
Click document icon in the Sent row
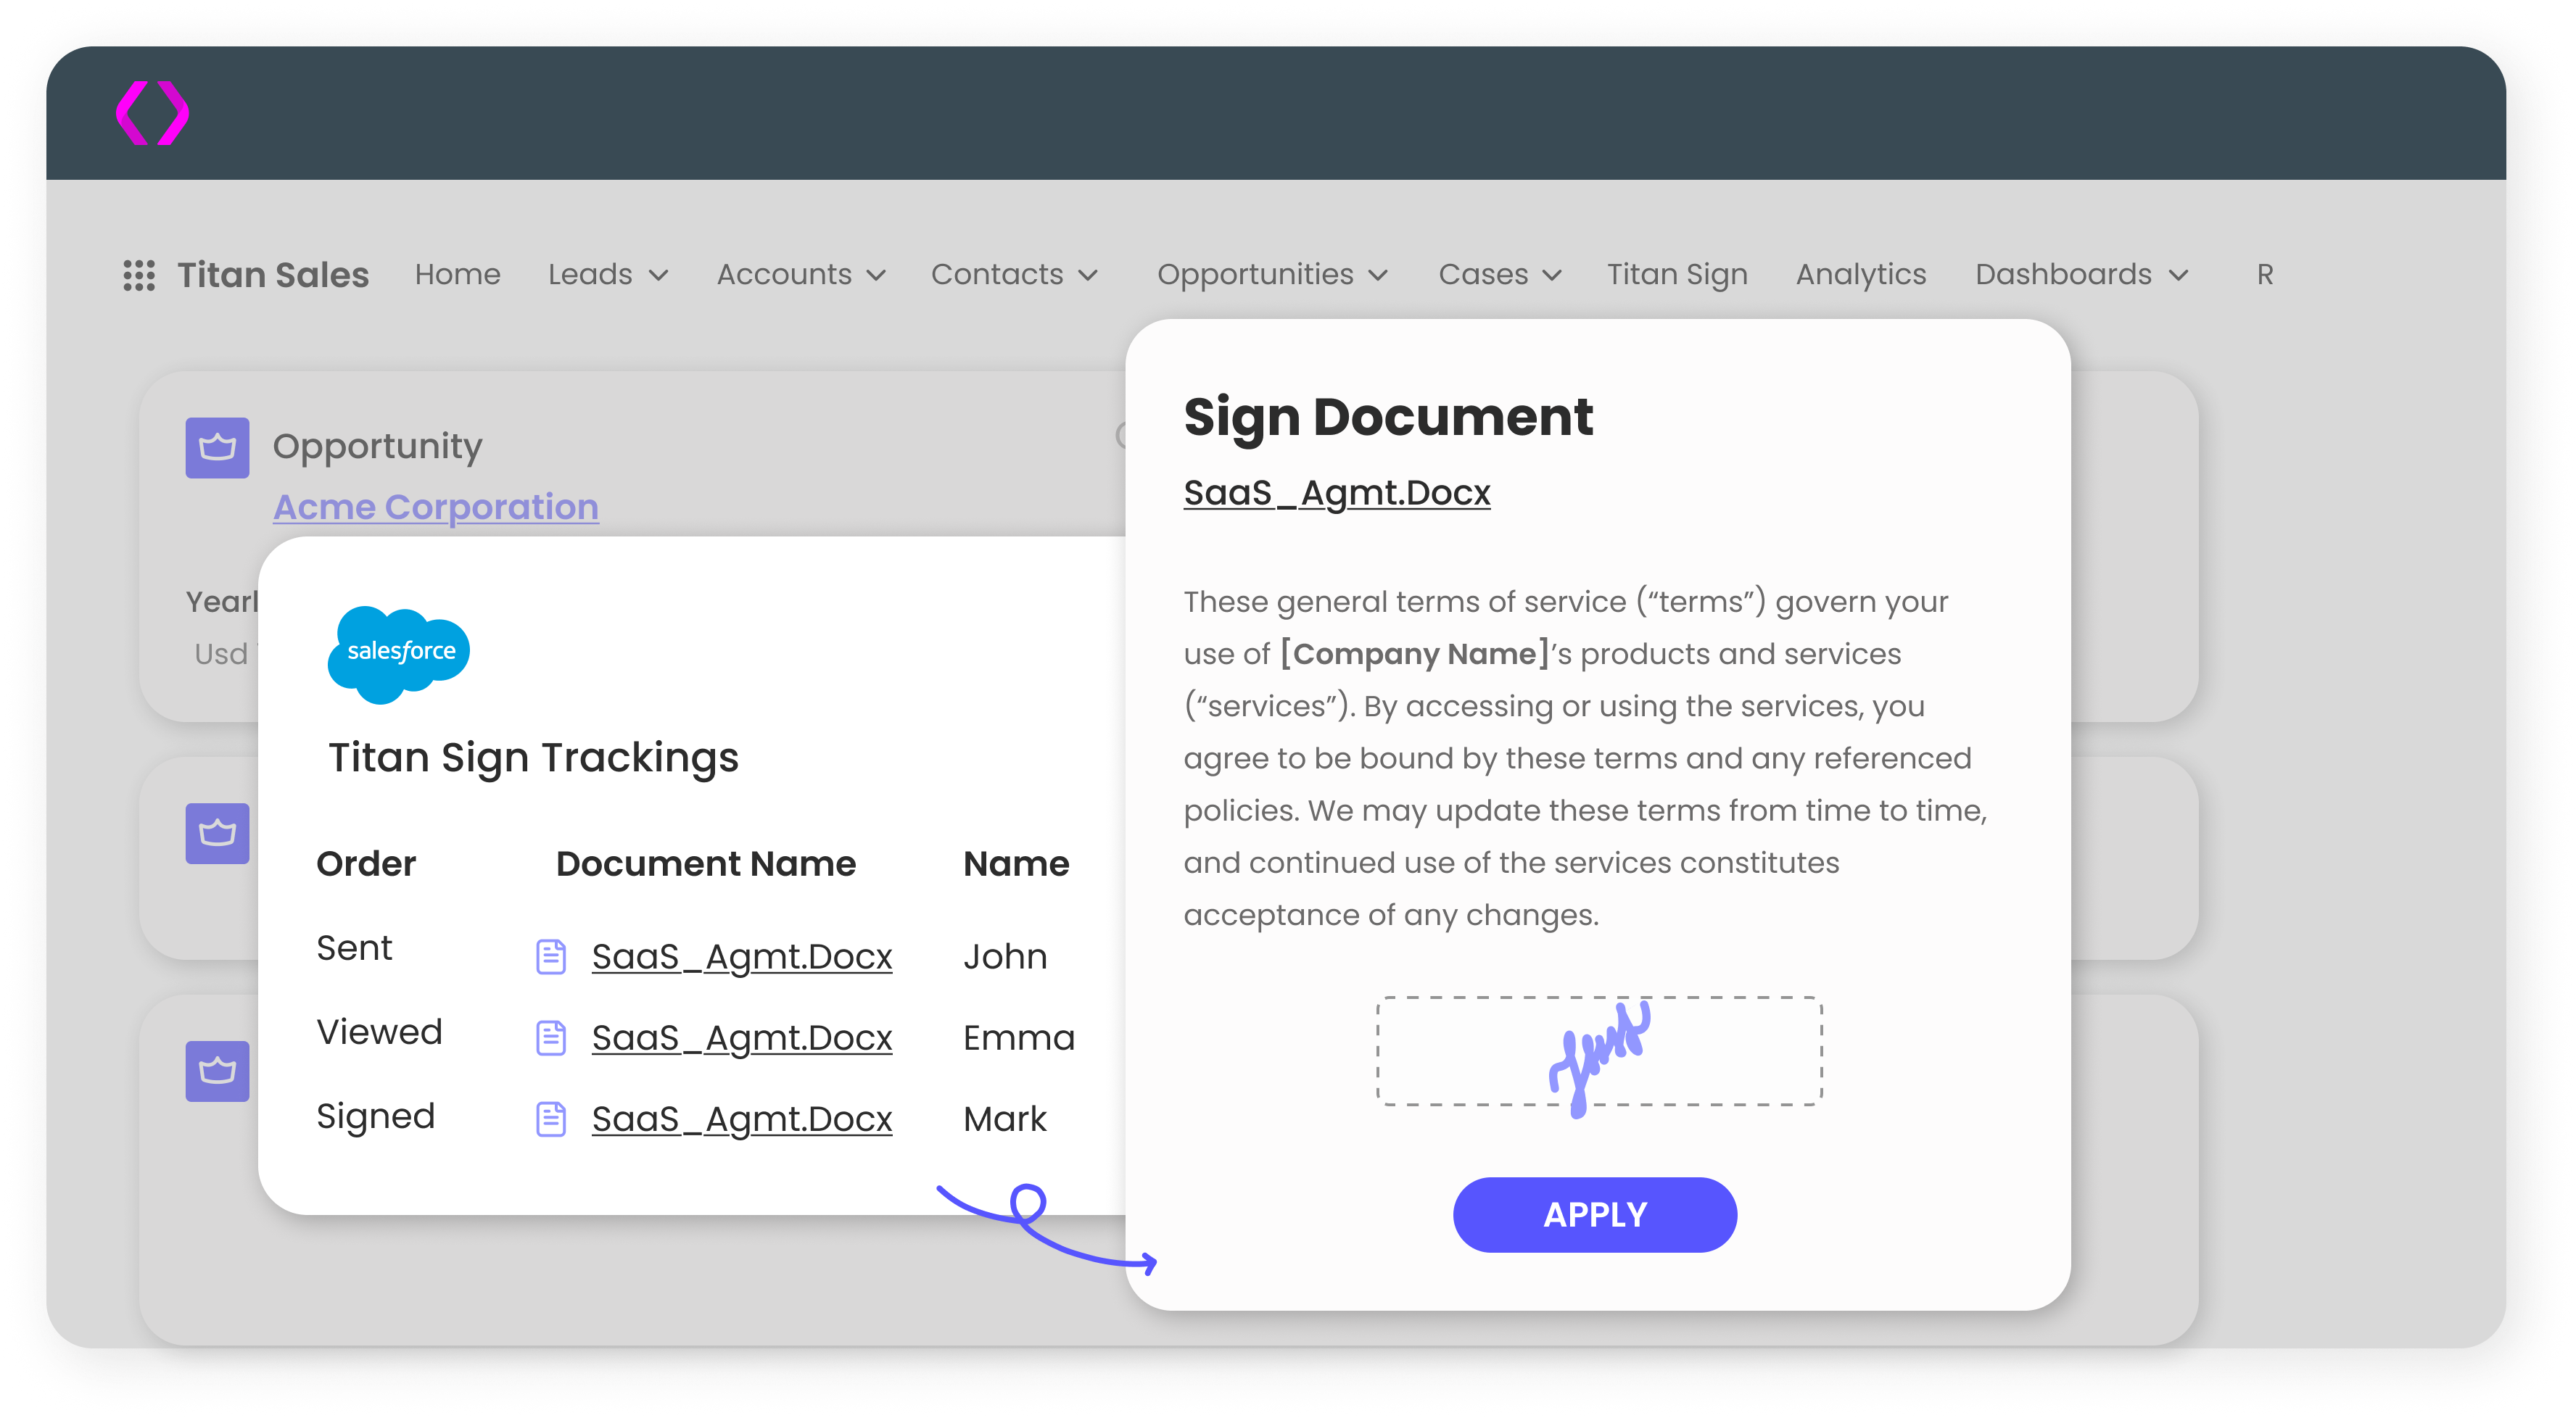(x=551, y=956)
